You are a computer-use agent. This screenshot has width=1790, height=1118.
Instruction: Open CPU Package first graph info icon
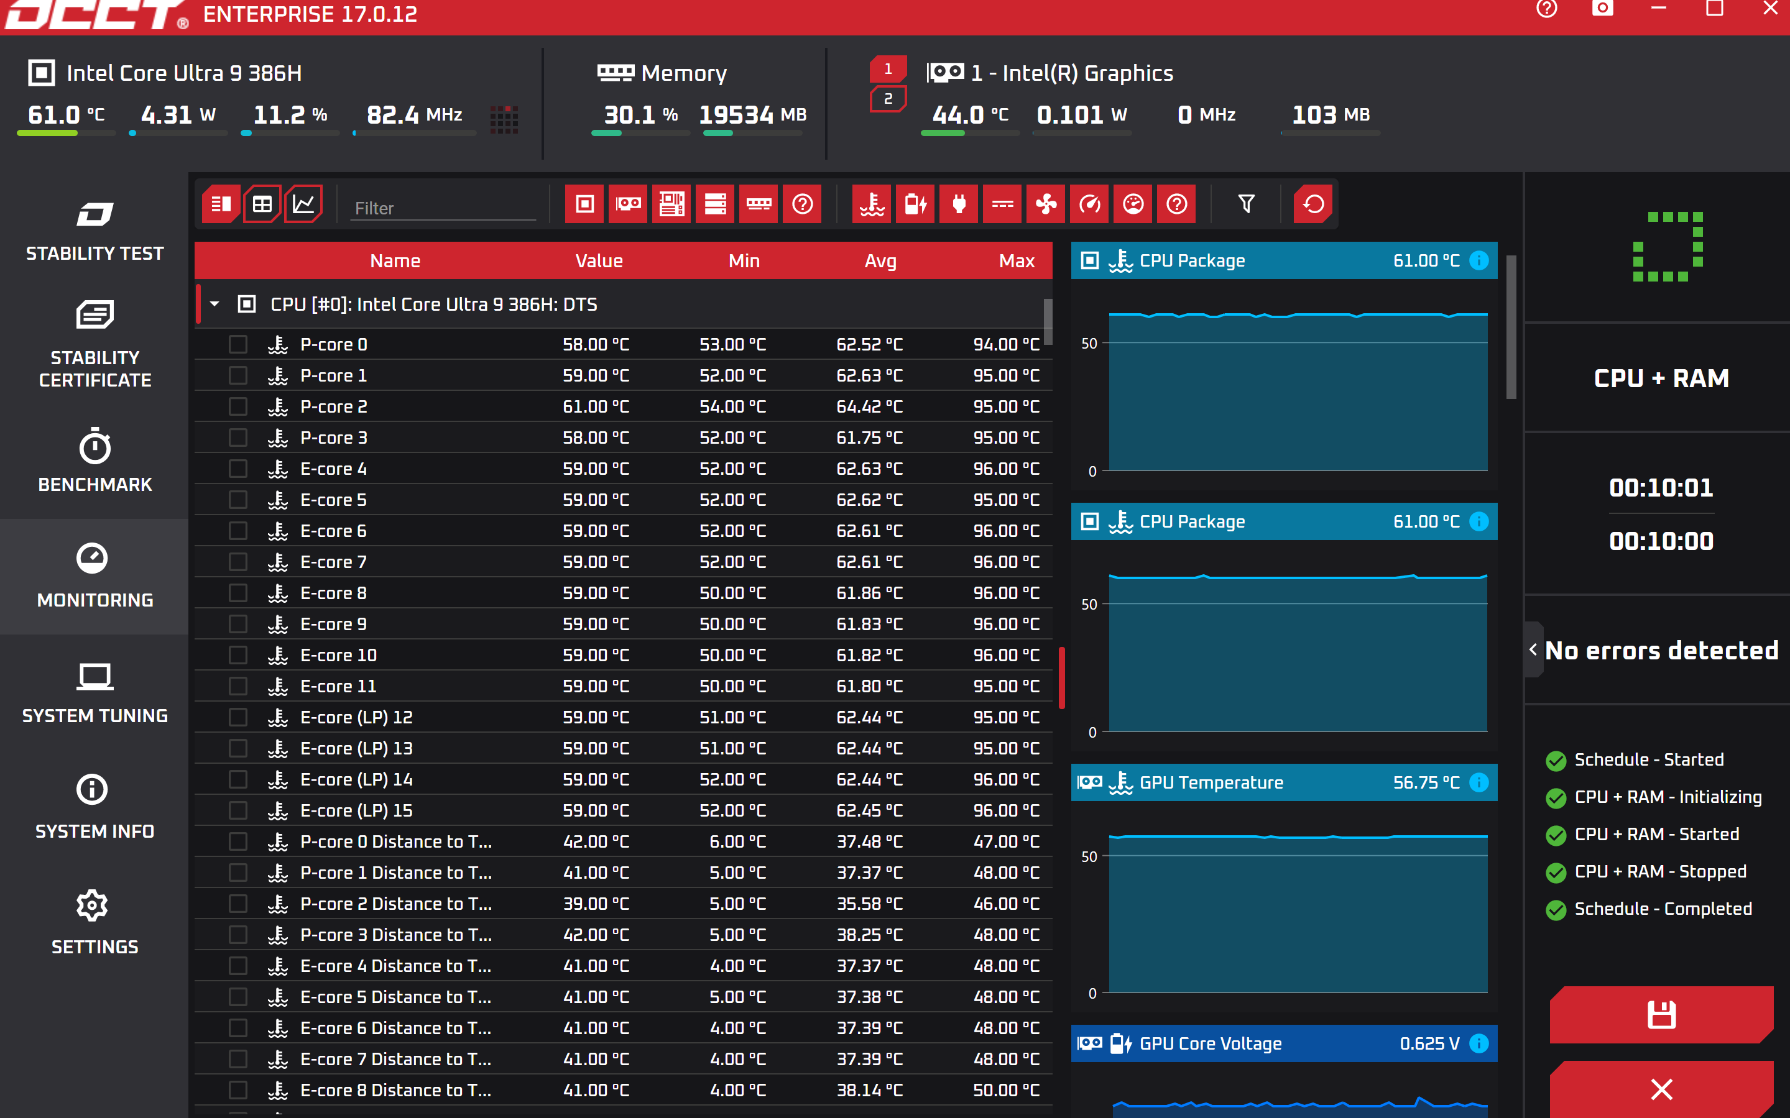coord(1479,260)
